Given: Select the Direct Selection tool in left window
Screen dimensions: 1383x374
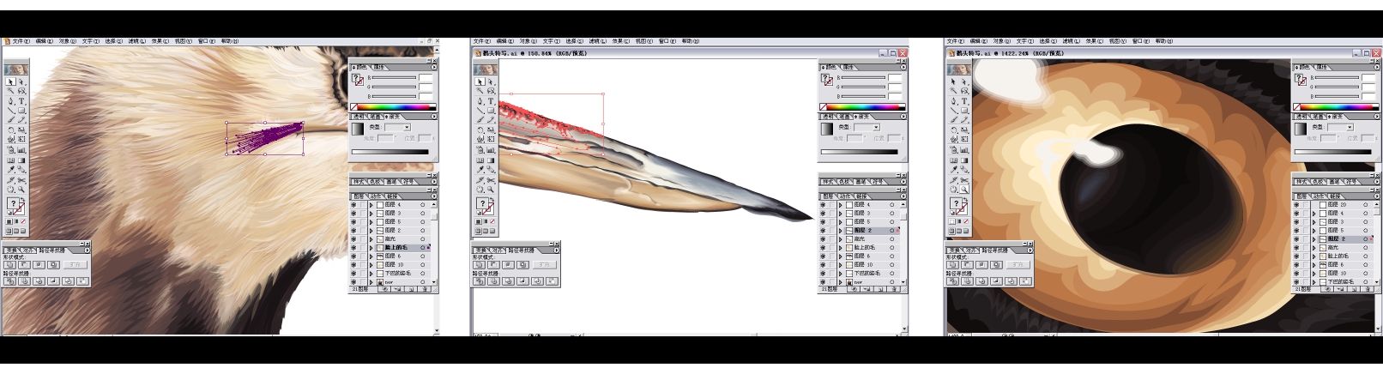Looking at the screenshot, I should (21, 81).
